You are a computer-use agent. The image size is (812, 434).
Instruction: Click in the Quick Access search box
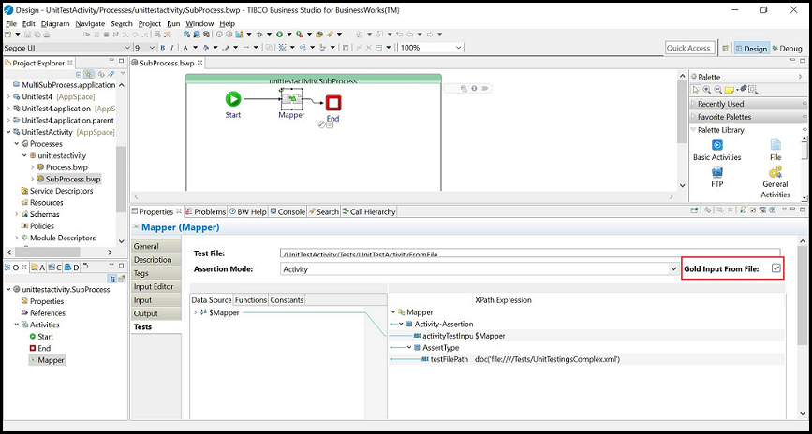coord(688,48)
